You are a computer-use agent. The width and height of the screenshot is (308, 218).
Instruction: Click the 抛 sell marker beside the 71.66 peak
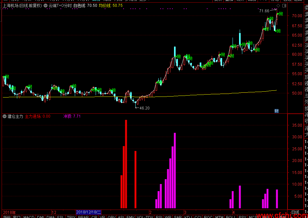(x=281, y=14)
